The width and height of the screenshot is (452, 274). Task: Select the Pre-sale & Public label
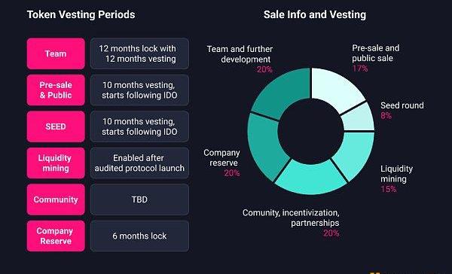[56, 90]
